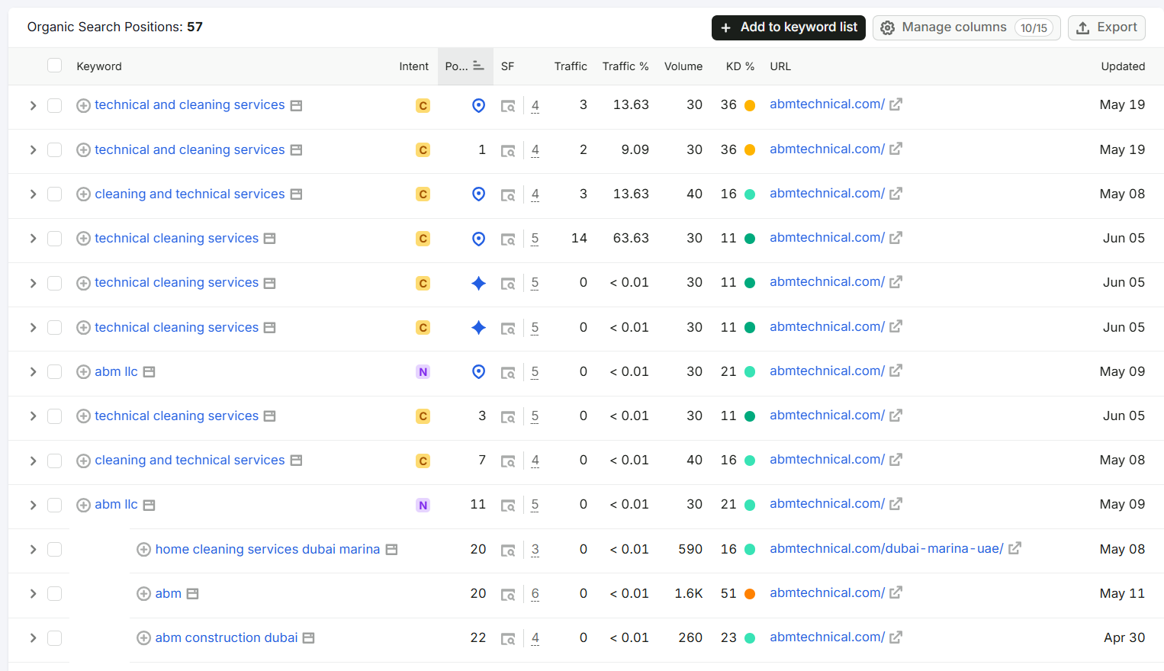
Task: Expand the 'technical and cleaning services' row at position 1
Action: (33, 149)
